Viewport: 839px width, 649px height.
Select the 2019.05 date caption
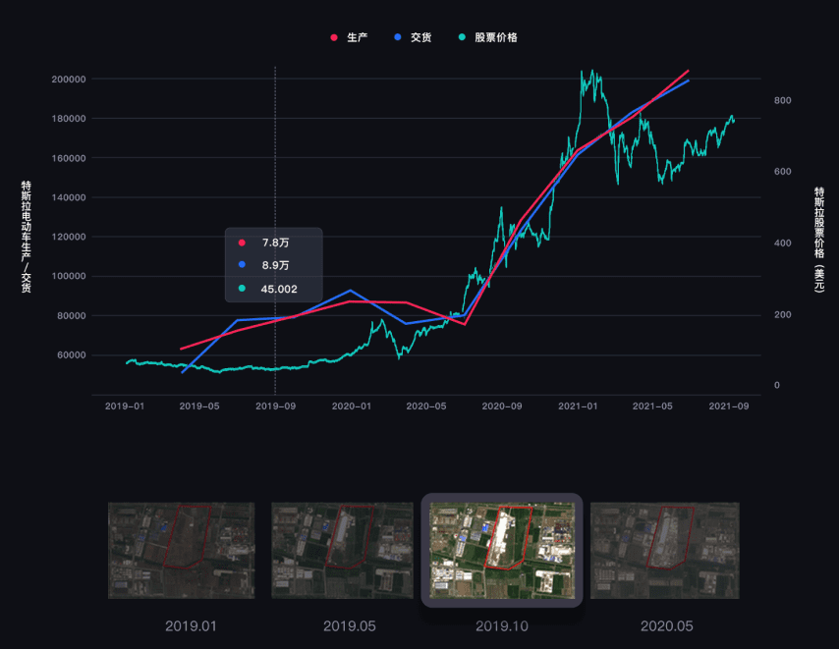point(351,625)
